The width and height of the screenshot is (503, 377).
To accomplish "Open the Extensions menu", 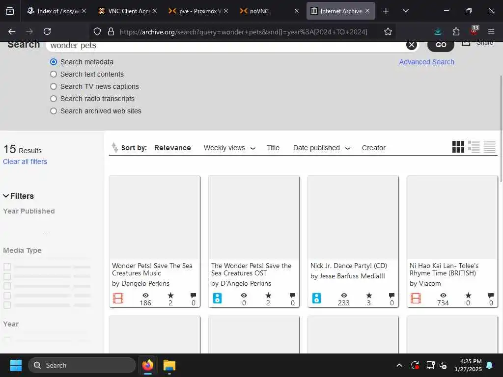I will click(x=456, y=31).
